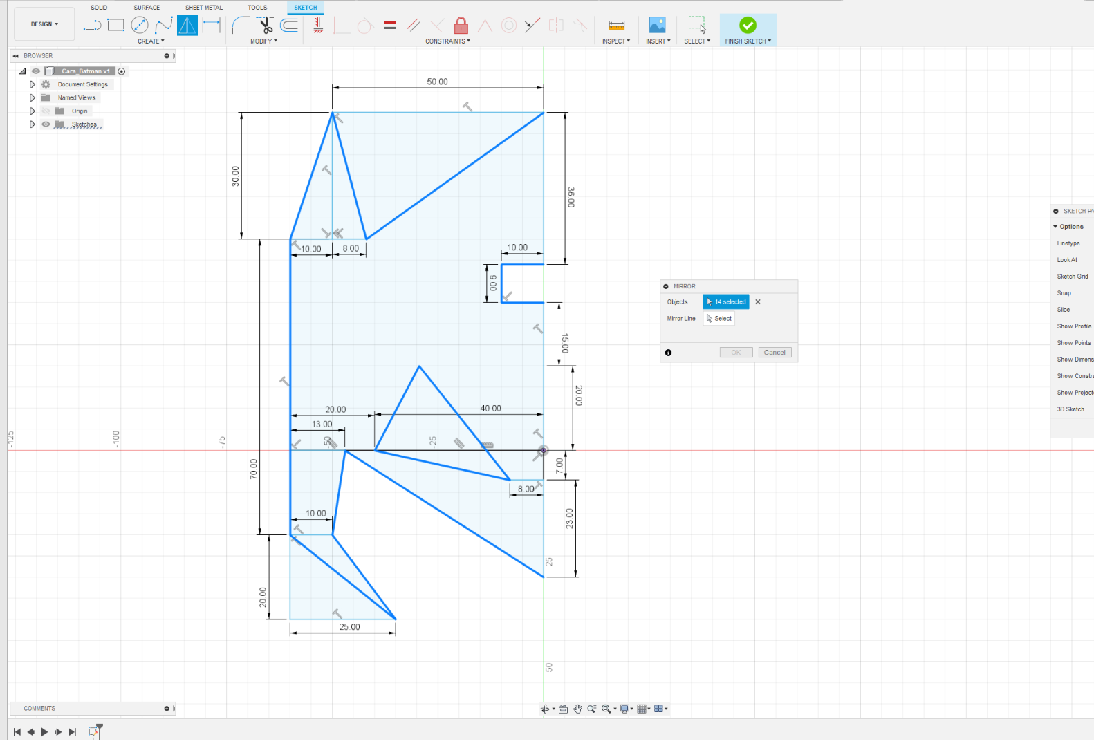The height and width of the screenshot is (746, 1094).
Task: Apply the Fix/Unfix lock constraint
Action: 461,26
